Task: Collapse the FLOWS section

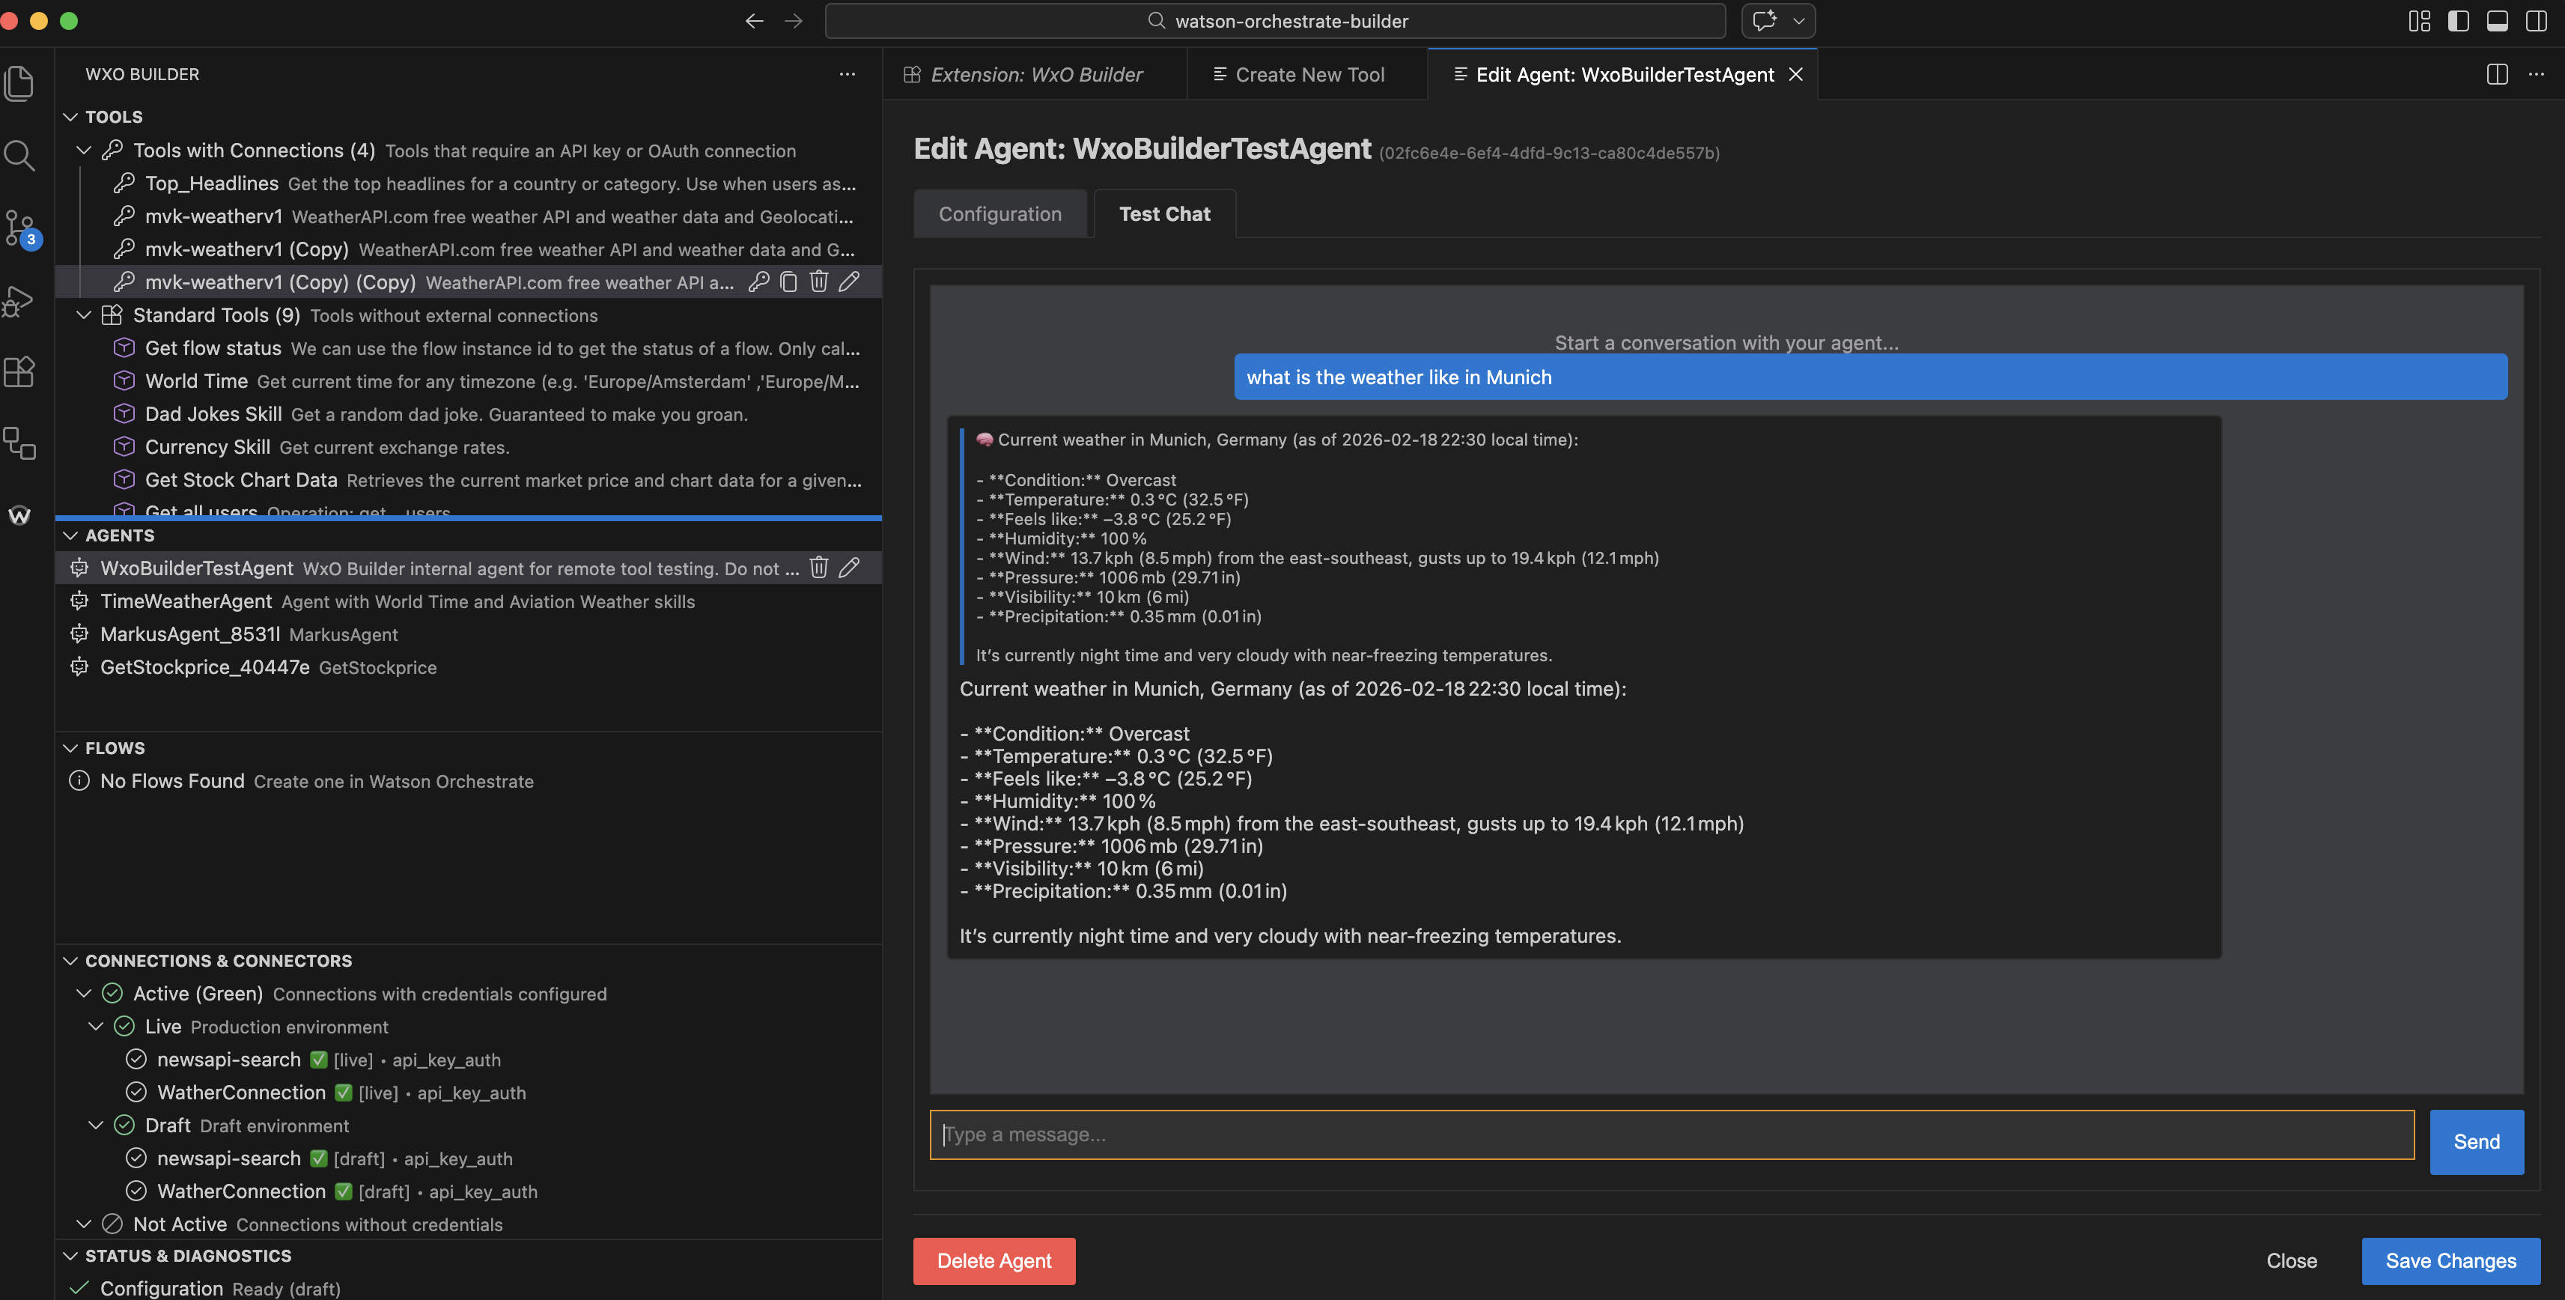Action: click(70, 747)
